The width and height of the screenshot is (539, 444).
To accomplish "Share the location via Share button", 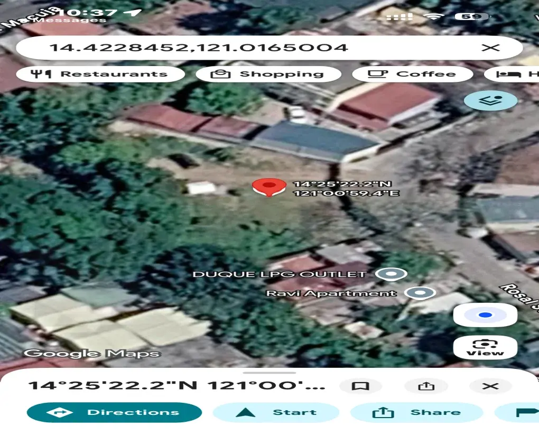I will (x=417, y=412).
